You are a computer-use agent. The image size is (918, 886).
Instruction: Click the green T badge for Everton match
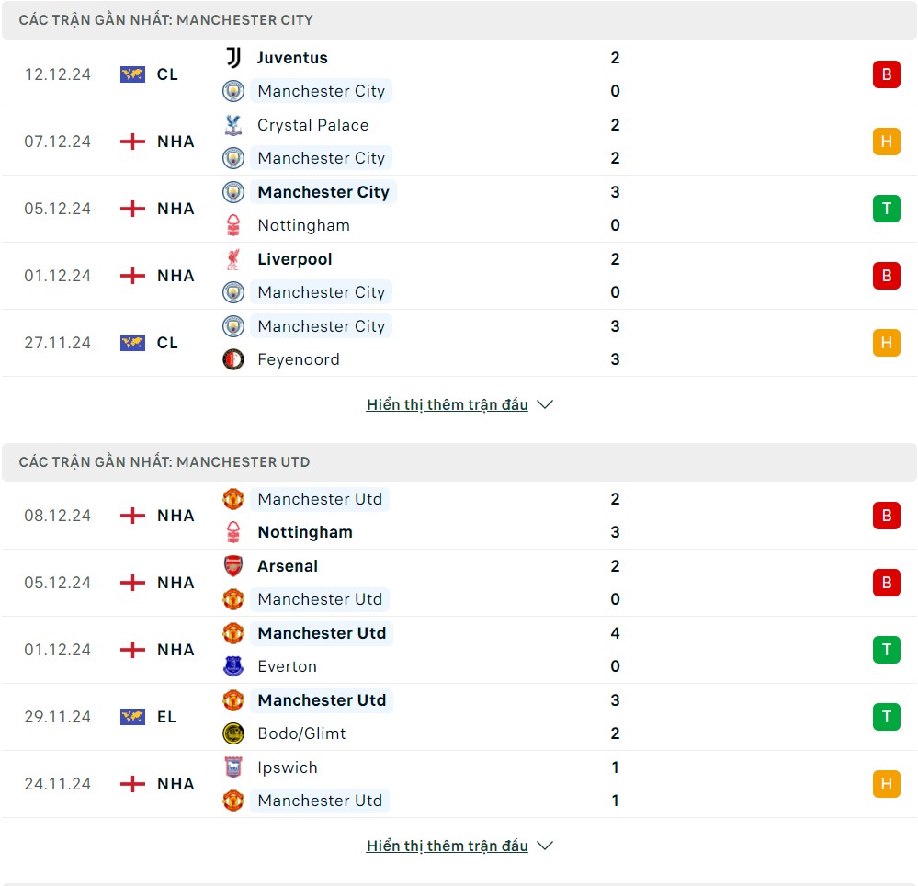click(x=886, y=650)
